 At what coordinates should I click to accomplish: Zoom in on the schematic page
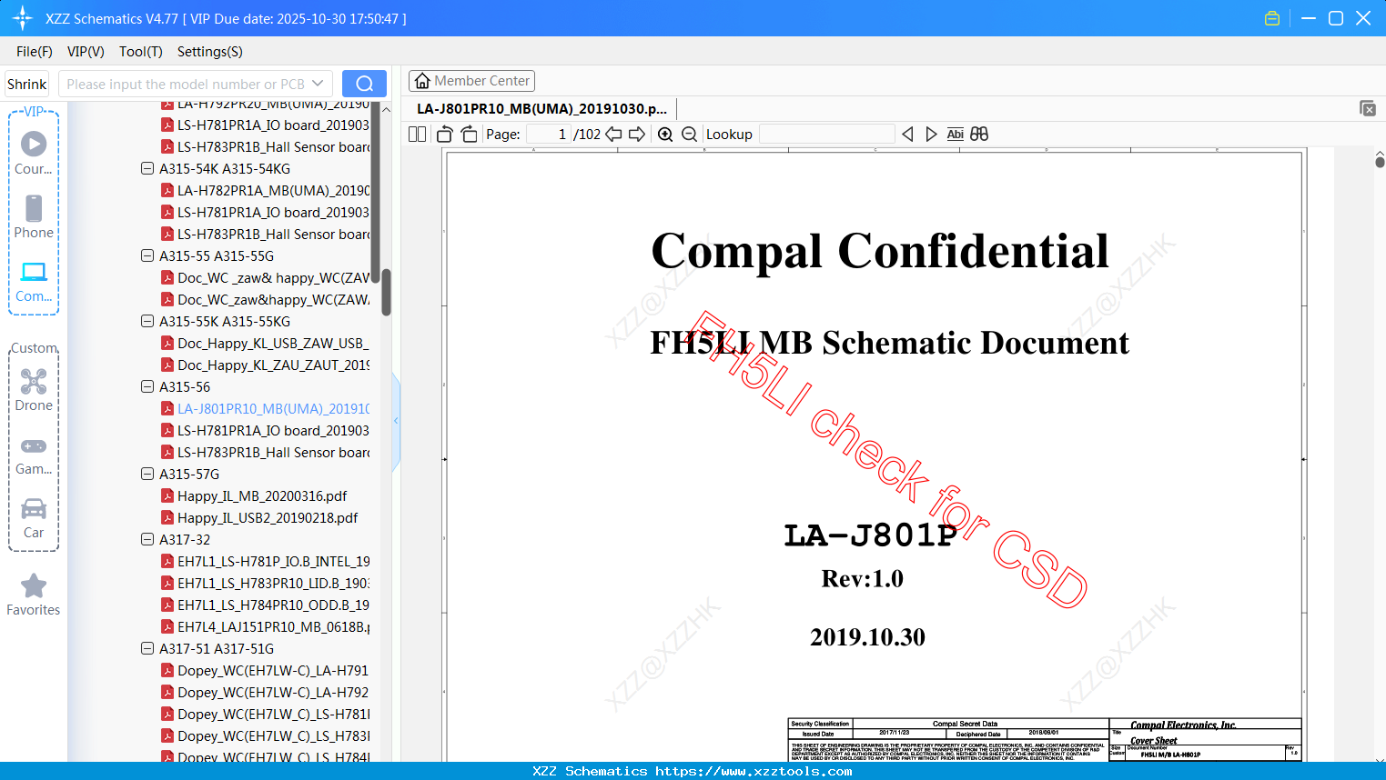[665, 135]
